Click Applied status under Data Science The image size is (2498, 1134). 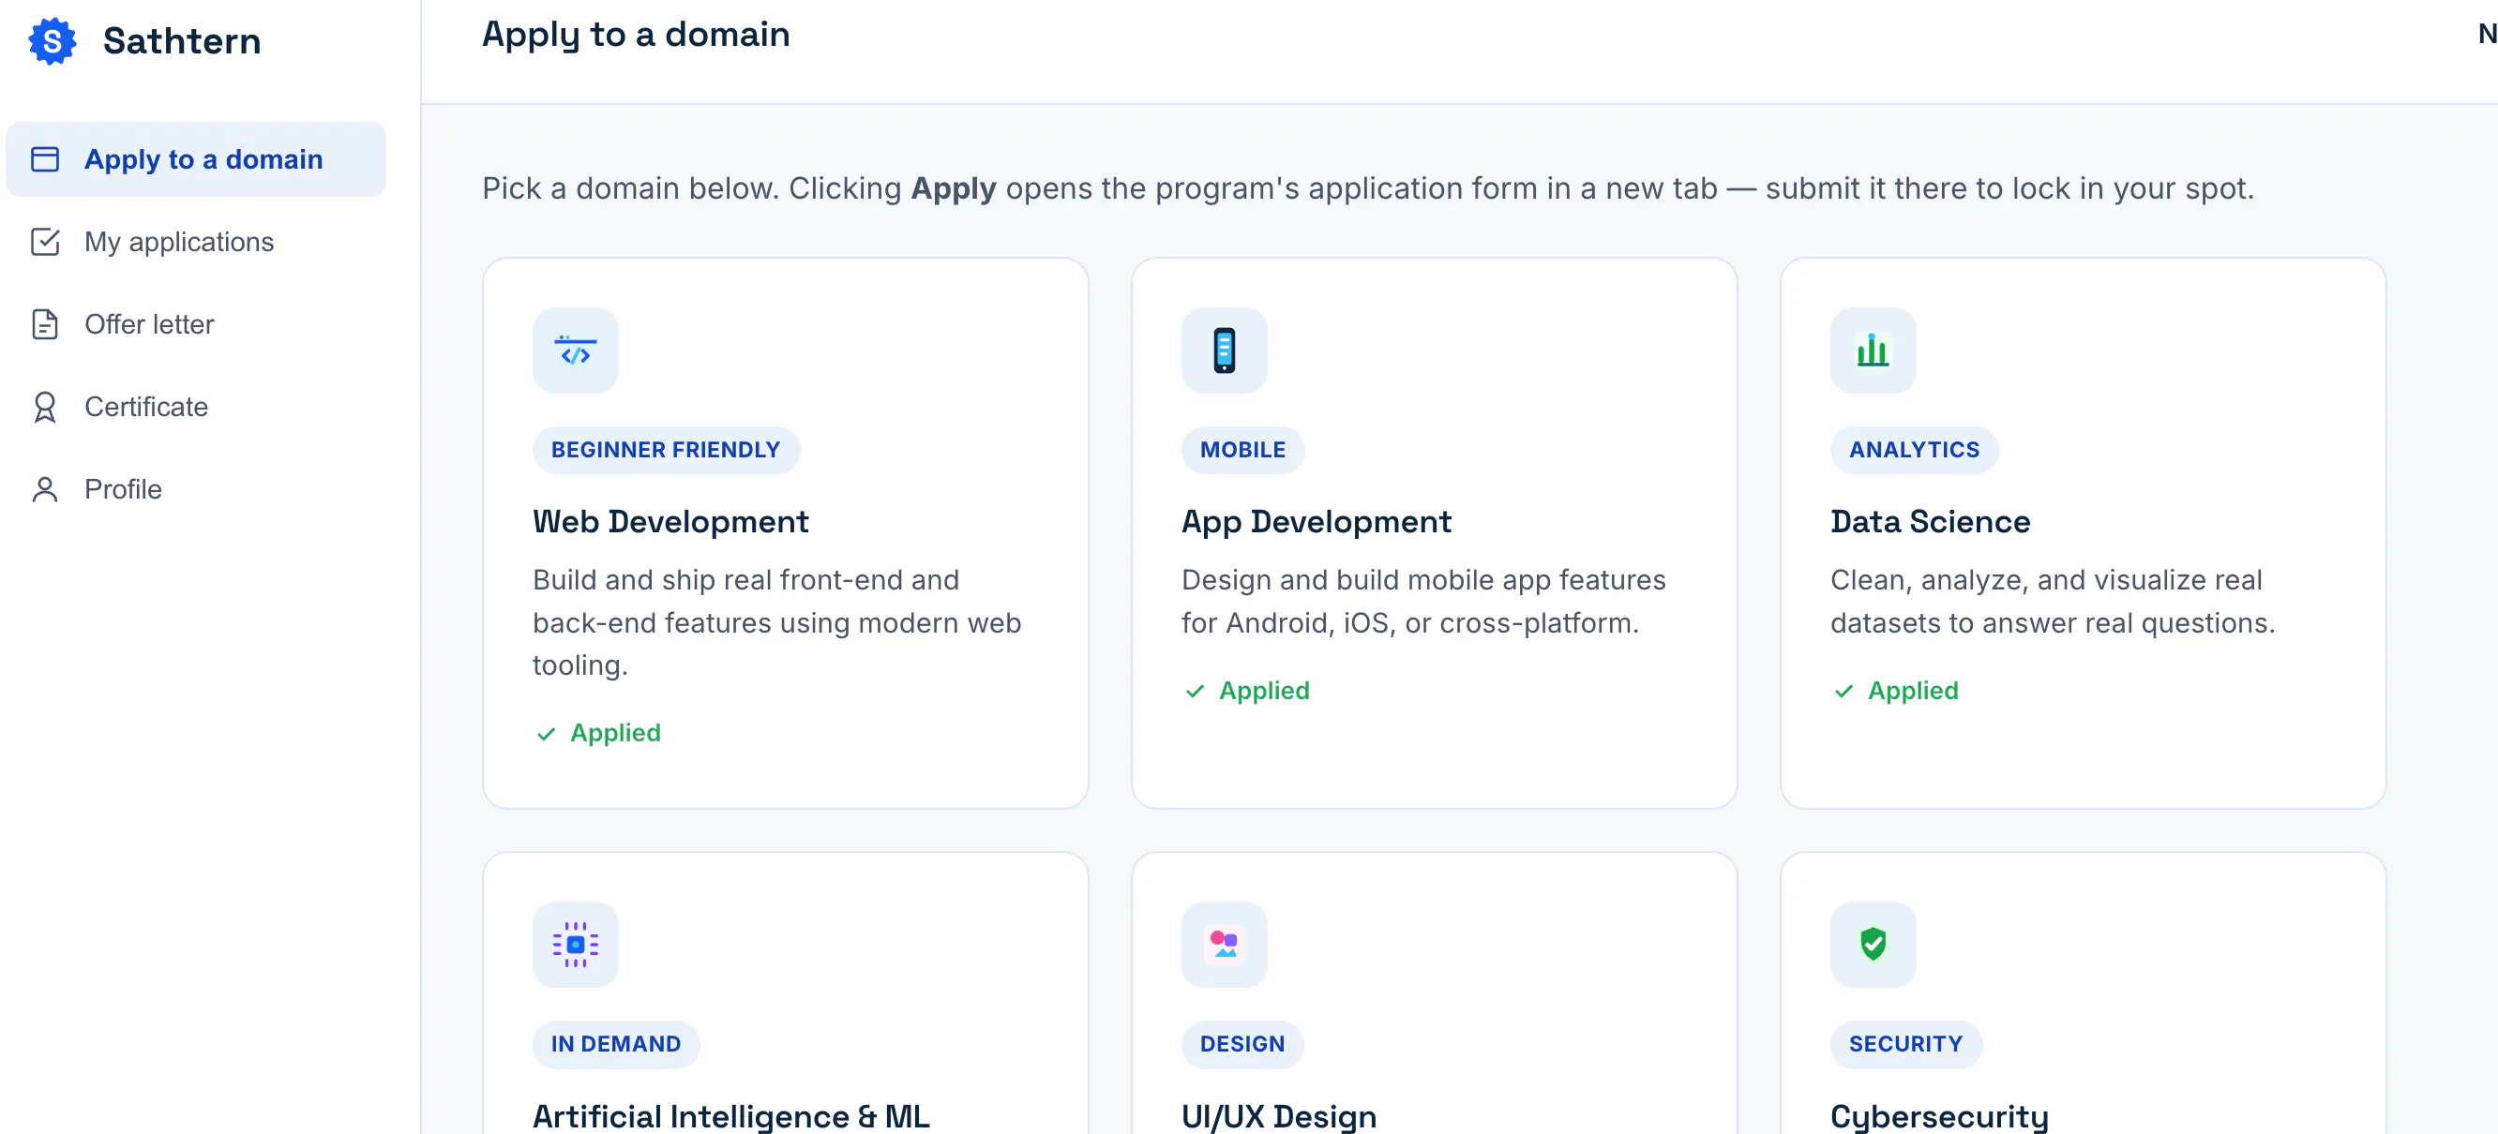pos(1896,690)
